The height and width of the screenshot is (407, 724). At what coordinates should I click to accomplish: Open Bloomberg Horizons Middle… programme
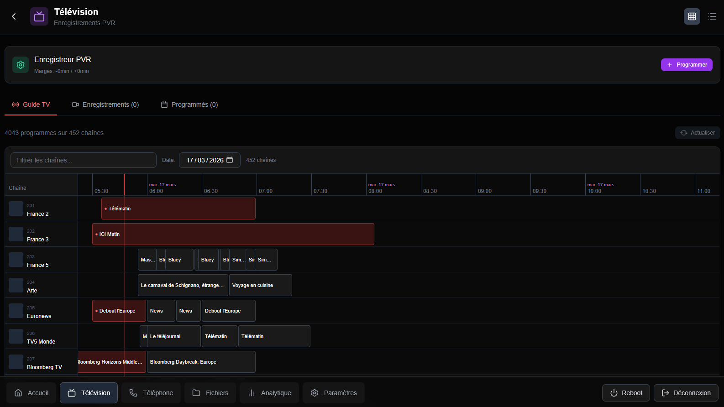pos(112,362)
